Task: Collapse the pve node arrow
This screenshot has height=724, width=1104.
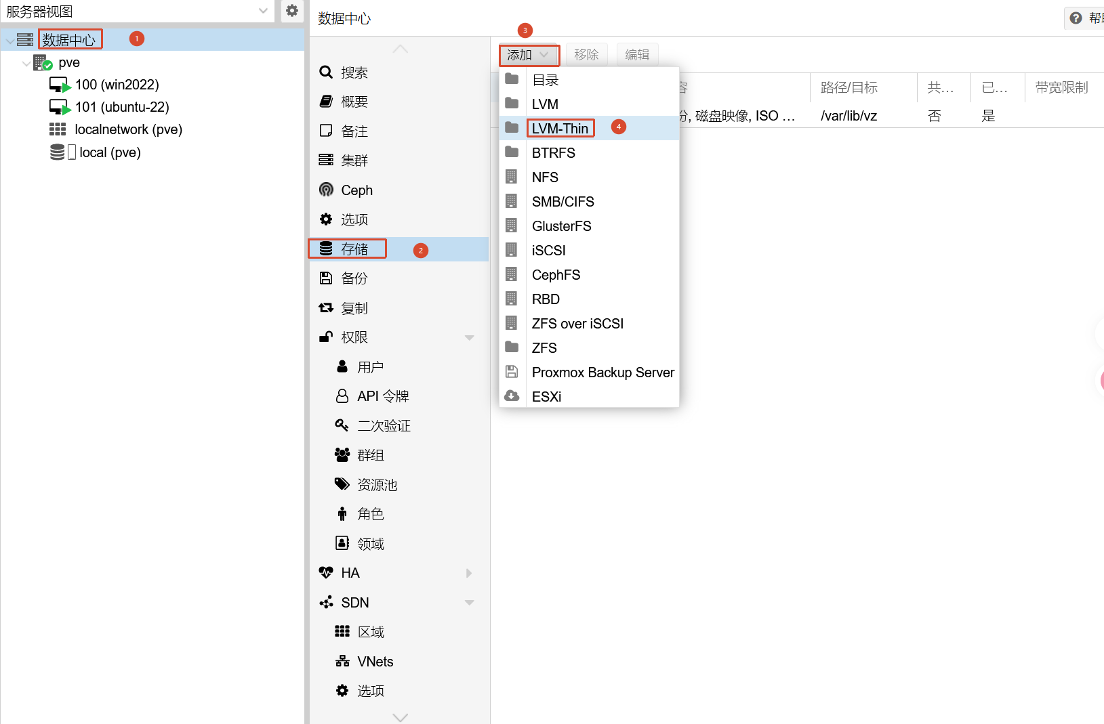Action: [x=26, y=63]
